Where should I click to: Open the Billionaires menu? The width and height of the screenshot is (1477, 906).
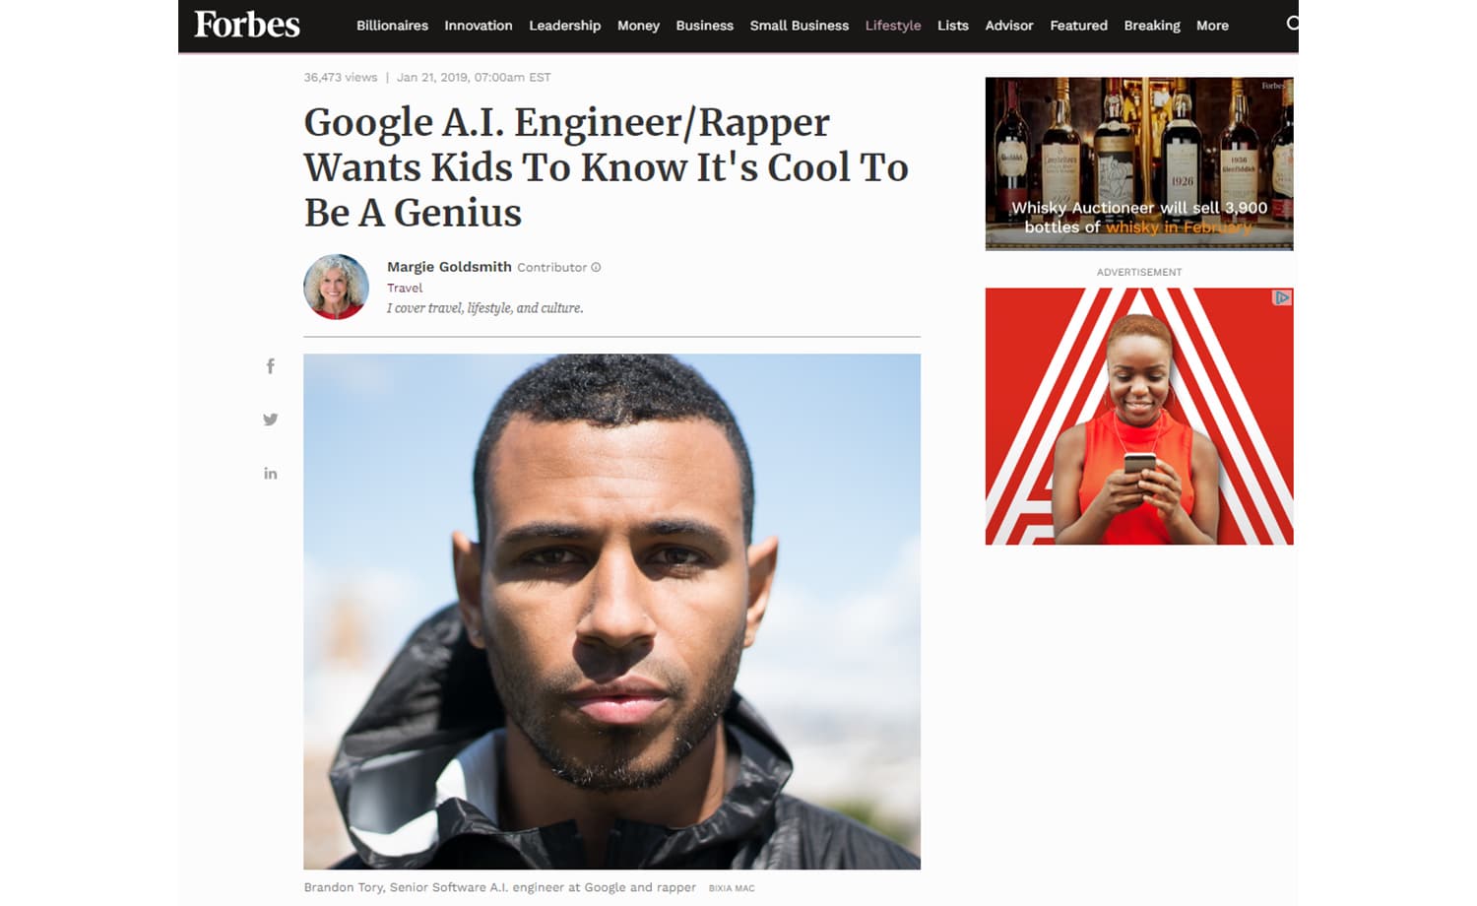pyautogui.click(x=392, y=26)
